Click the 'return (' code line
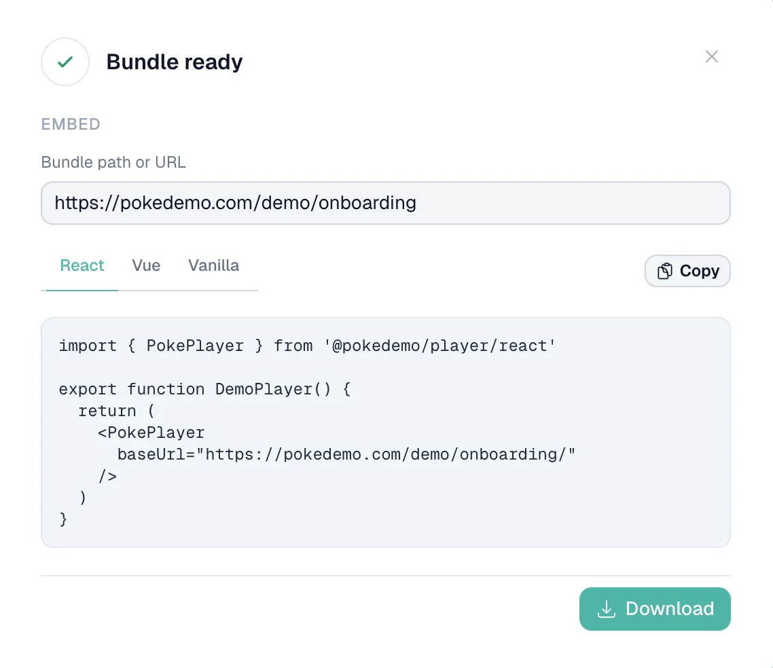The height and width of the screenshot is (668, 773). (x=117, y=411)
